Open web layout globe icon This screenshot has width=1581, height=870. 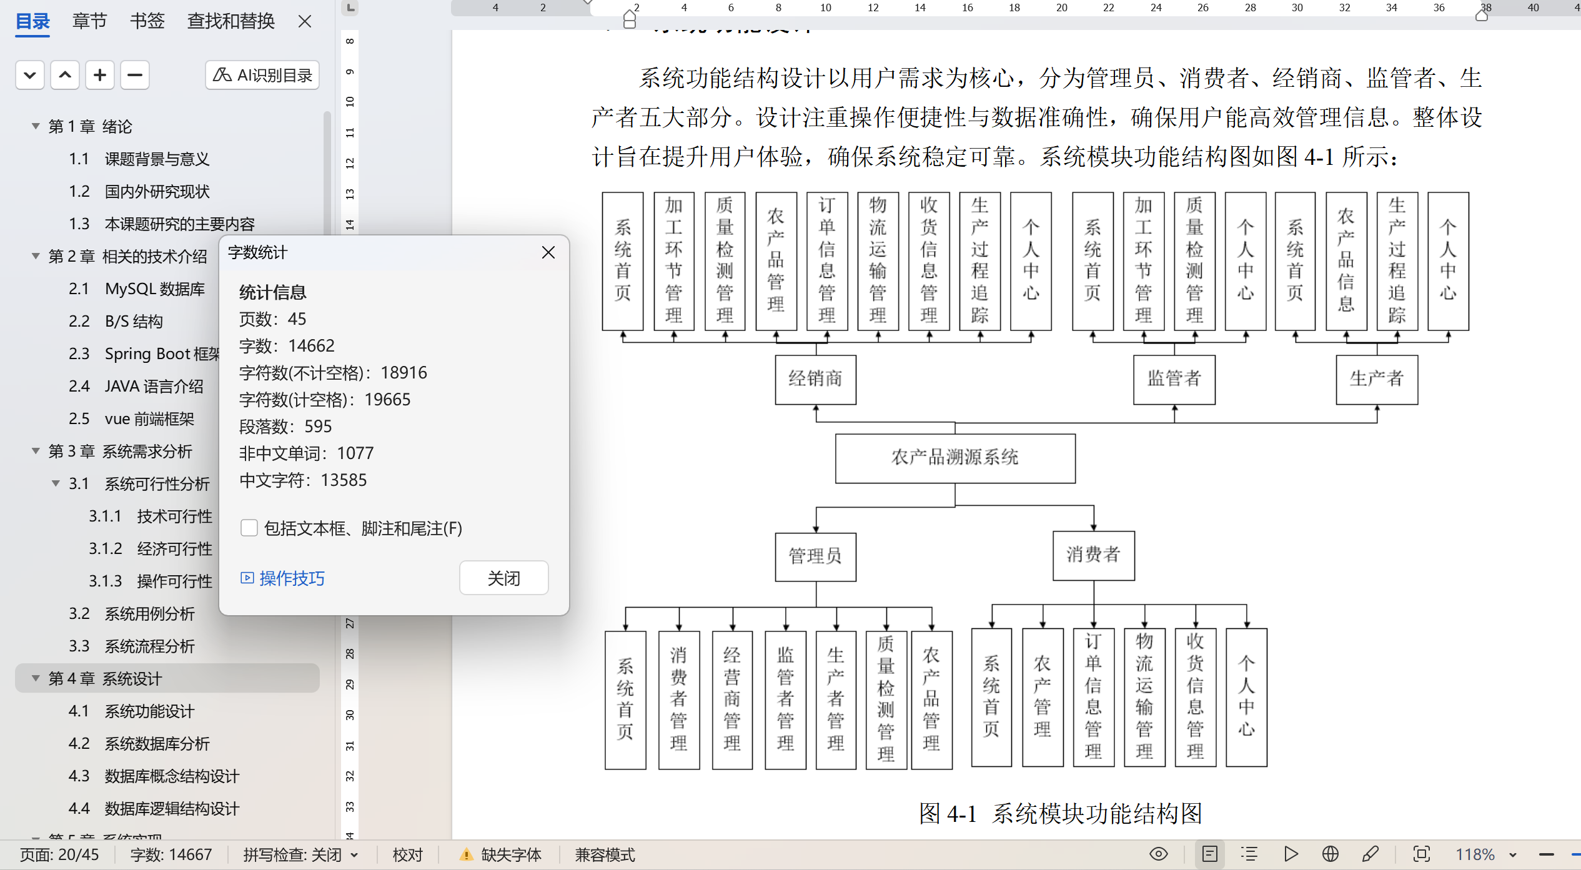[1331, 854]
